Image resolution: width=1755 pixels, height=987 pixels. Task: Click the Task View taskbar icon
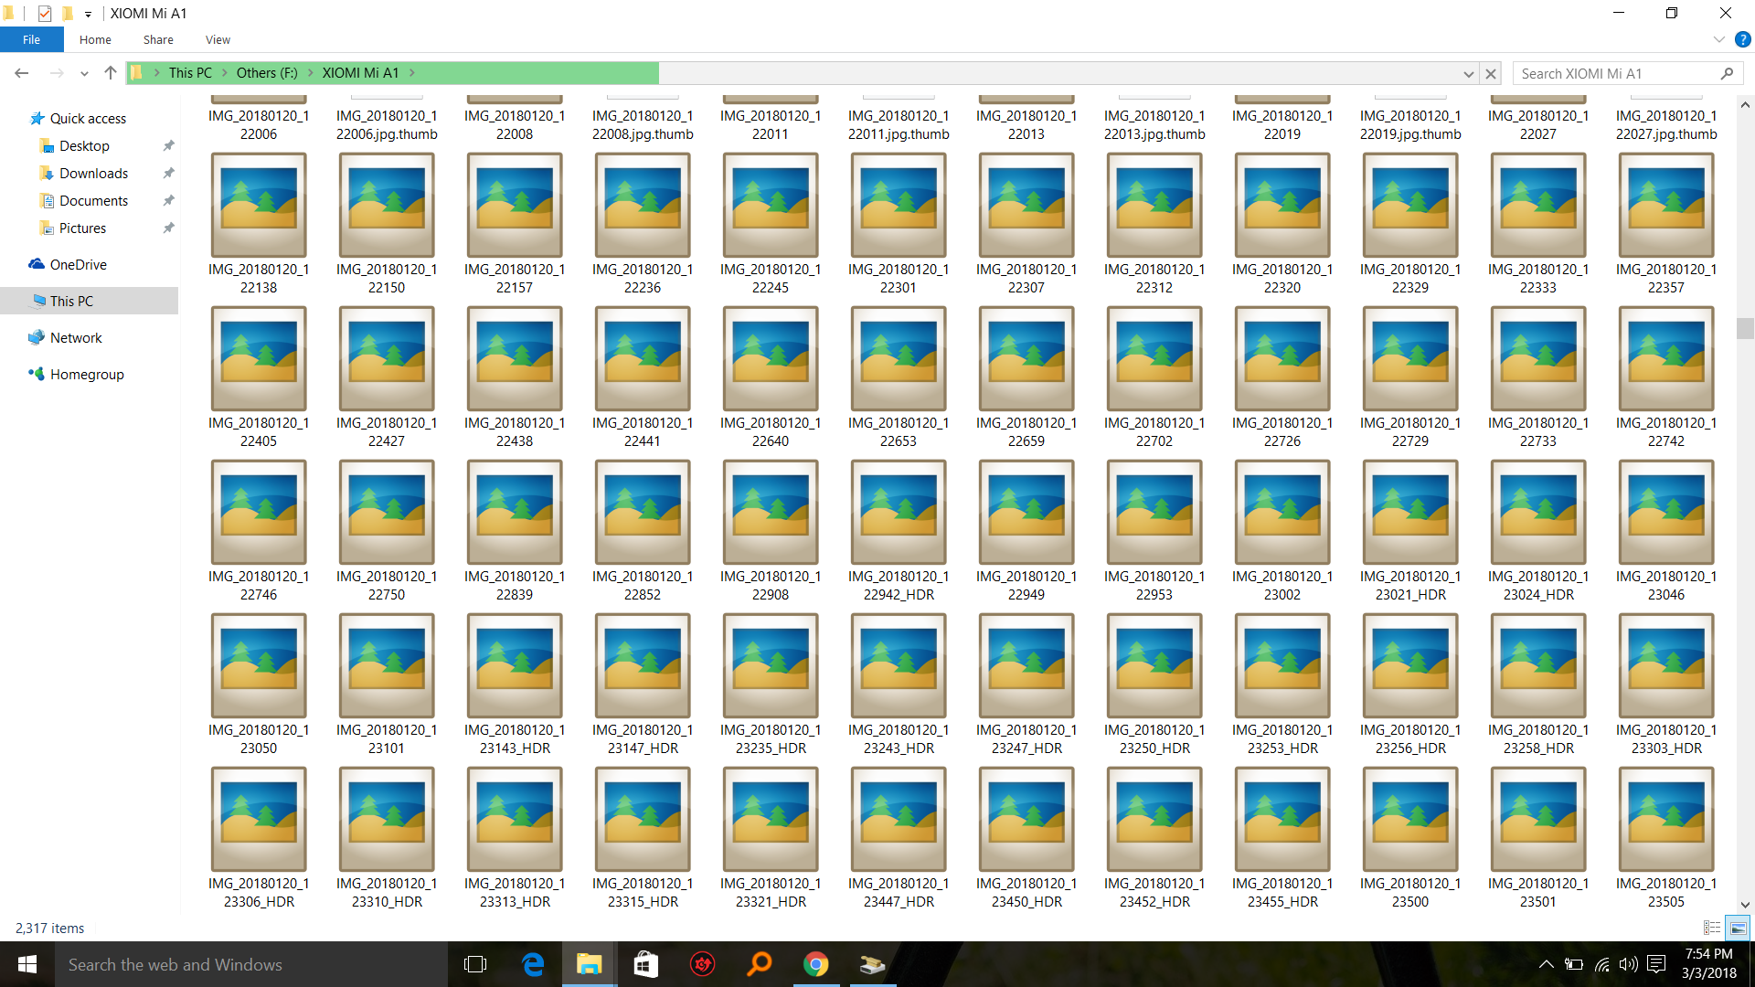coord(475,964)
